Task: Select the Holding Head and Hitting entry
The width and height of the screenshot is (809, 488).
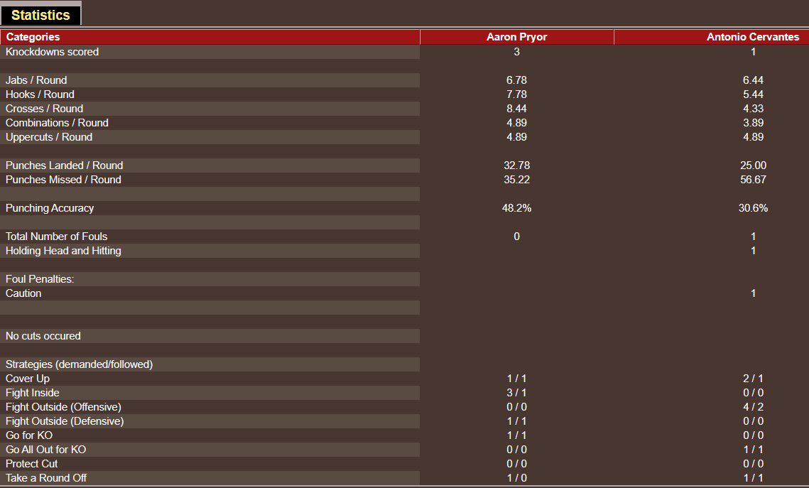Action: pyautogui.click(x=62, y=250)
